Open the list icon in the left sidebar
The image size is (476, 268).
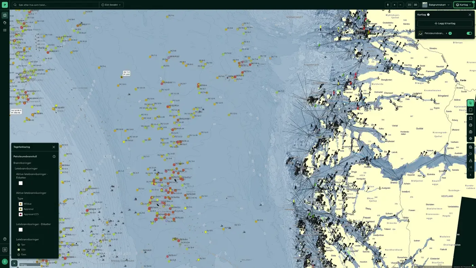pyautogui.click(x=5, y=30)
